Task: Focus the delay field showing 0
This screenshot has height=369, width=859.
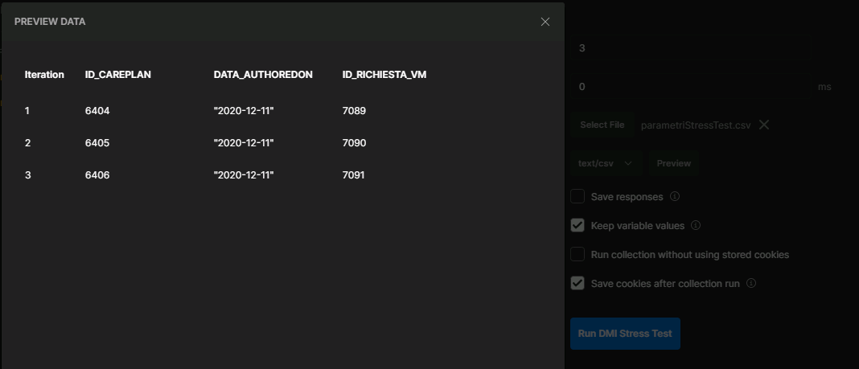Action: (691, 87)
